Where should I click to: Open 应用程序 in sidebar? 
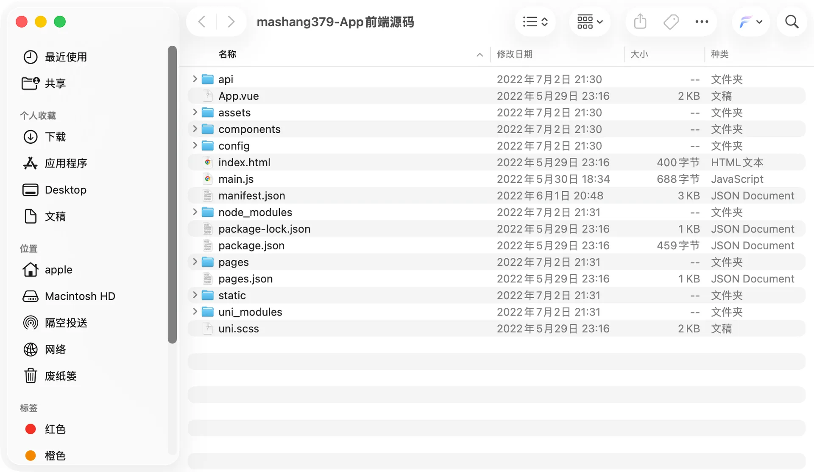55,163
